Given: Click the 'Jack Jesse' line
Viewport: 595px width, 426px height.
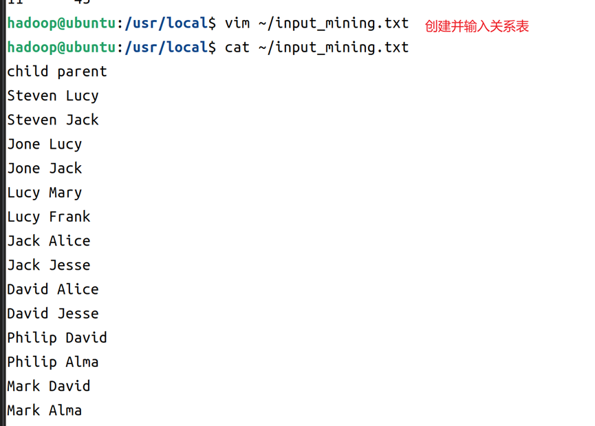Looking at the screenshot, I should coord(49,266).
